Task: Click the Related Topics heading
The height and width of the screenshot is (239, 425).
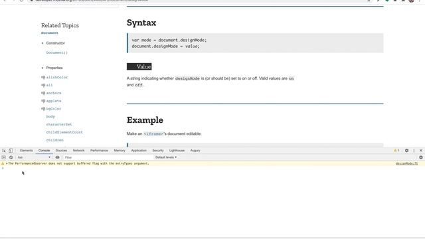Action: pos(60,25)
